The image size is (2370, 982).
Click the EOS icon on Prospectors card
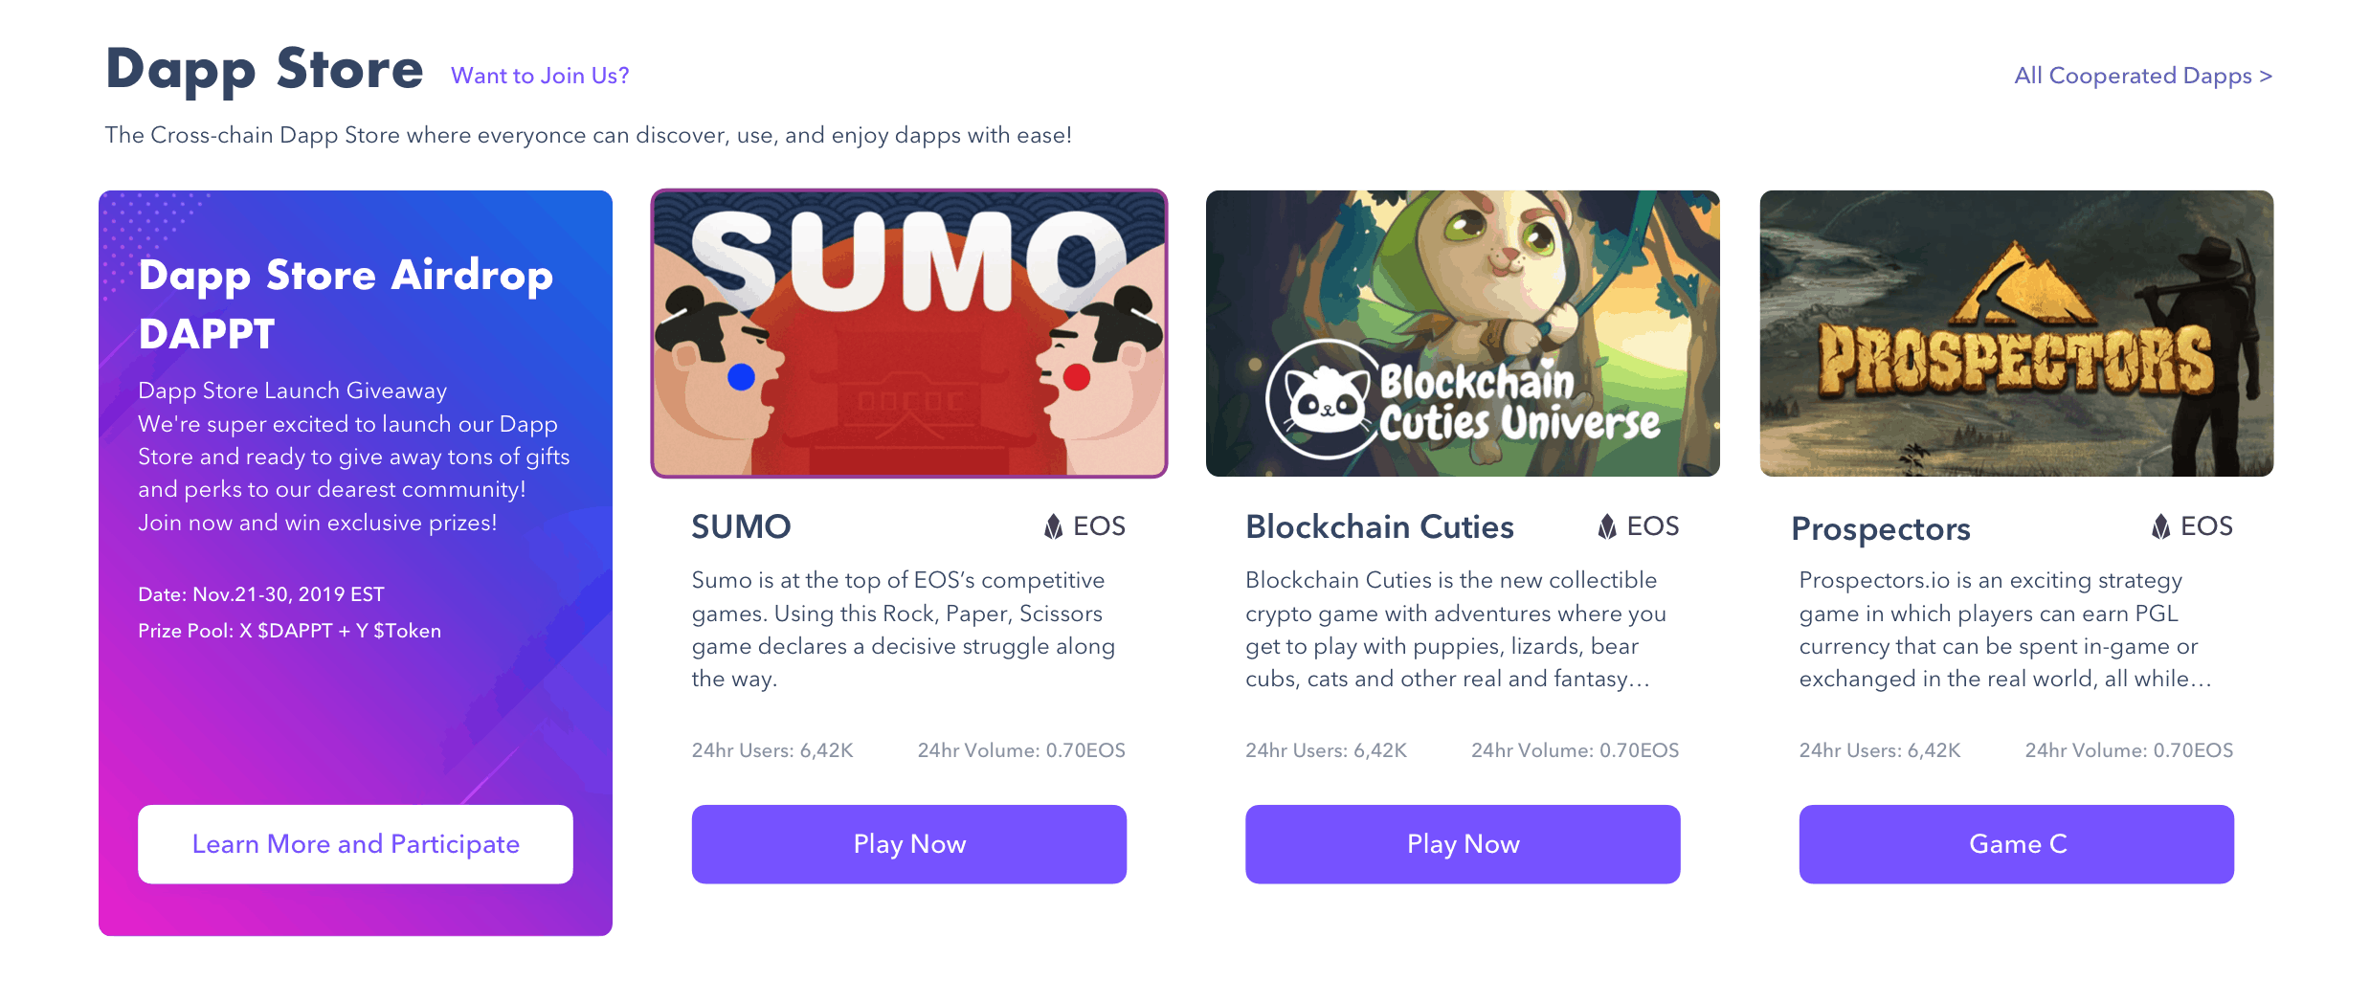2160,526
